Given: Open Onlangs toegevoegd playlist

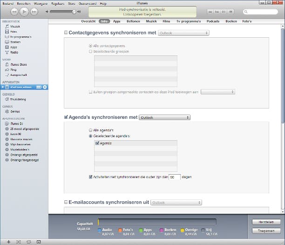Looking at the screenshot, I should 25,160.
